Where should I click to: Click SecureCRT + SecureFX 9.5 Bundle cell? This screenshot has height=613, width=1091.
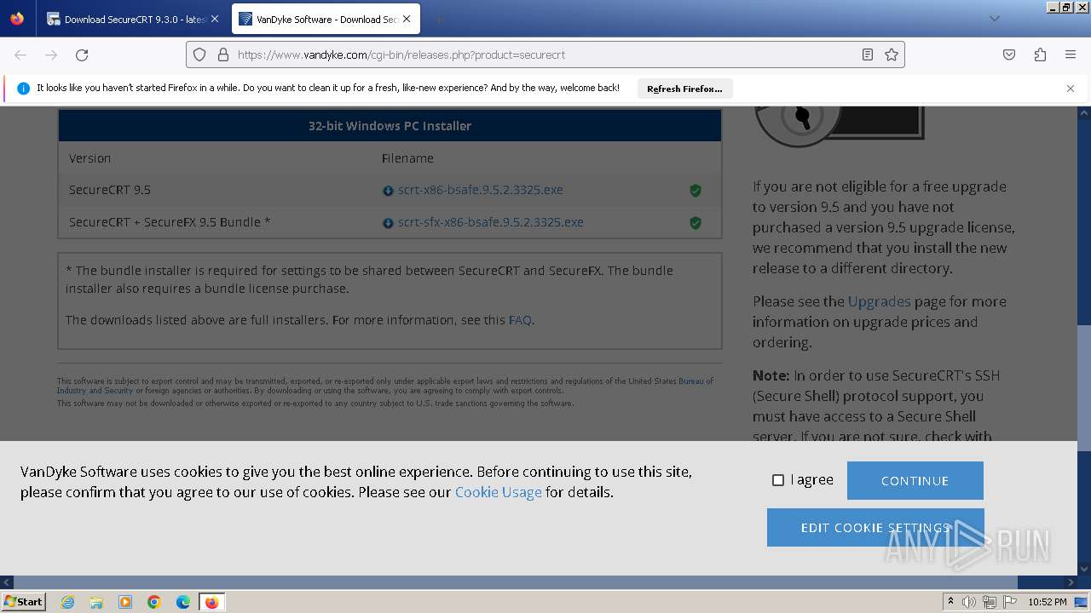(170, 222)
